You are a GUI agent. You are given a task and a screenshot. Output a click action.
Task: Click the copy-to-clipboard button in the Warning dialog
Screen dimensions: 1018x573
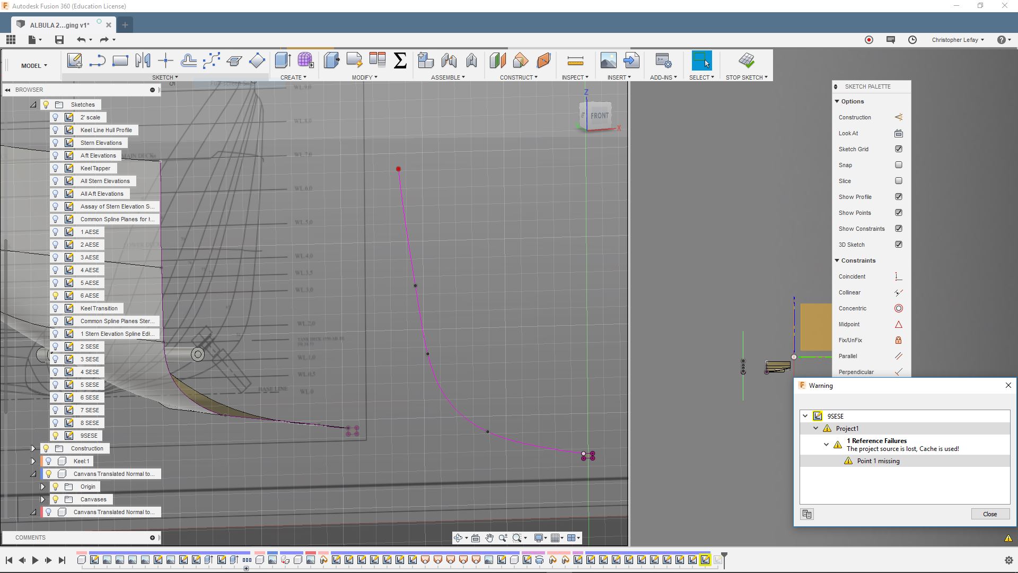click(x=806, y=514)
